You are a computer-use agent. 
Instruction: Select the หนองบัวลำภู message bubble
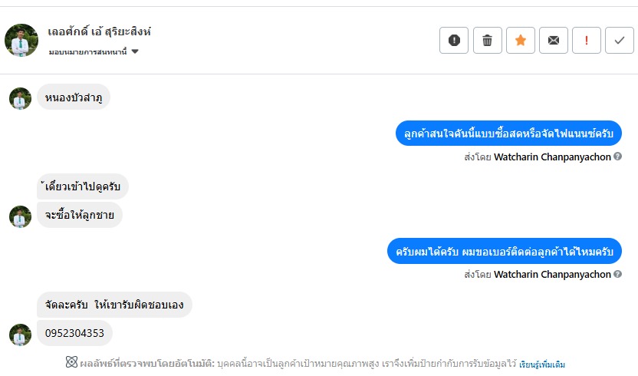[74, 97]
